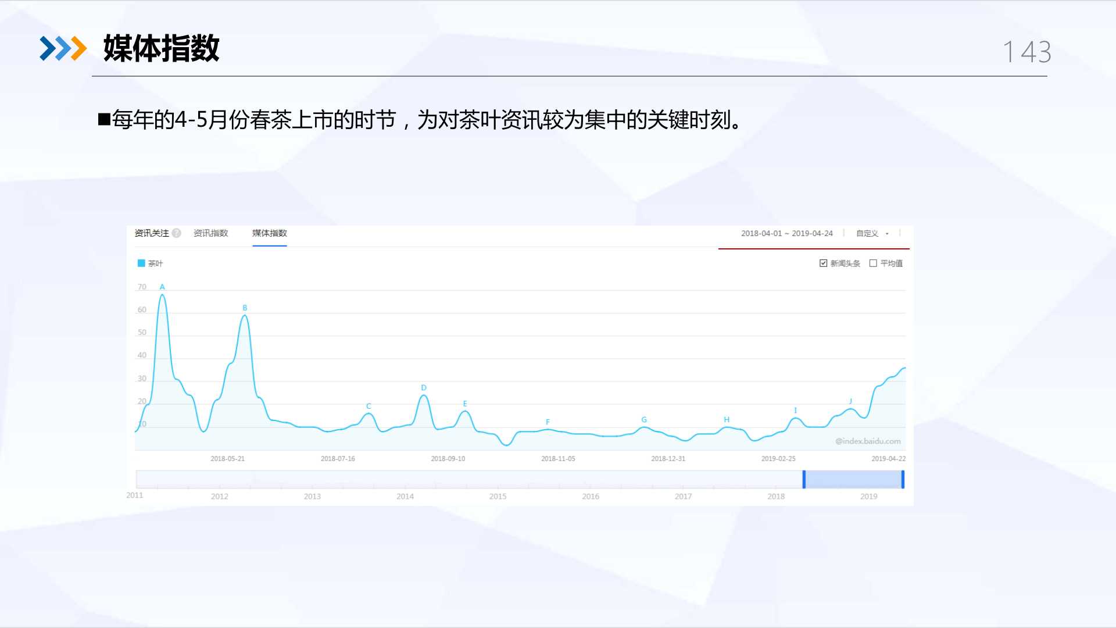Click news marker D on the chart
The height and width of the screenshot is (628, 1116).
424,387
